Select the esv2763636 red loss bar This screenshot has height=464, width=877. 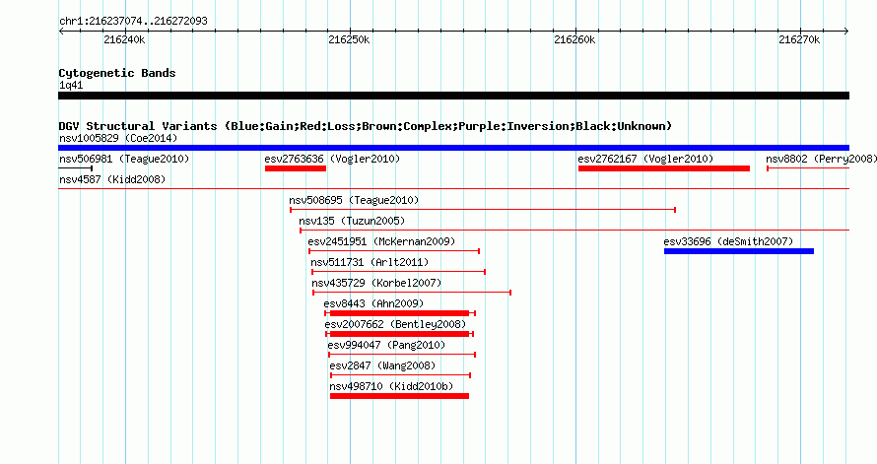(296, 168)
